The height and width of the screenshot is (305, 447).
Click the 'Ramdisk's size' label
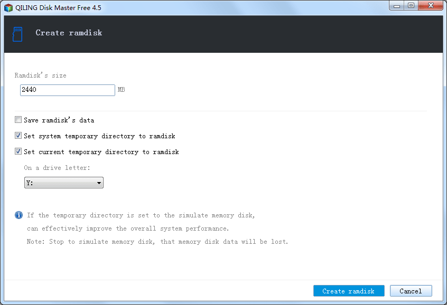point(41,75)
